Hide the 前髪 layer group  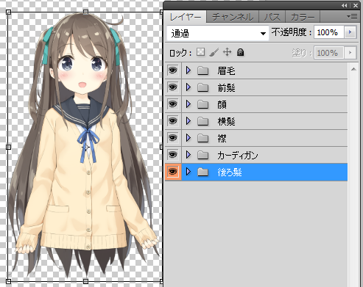click(x=173, y=87)
